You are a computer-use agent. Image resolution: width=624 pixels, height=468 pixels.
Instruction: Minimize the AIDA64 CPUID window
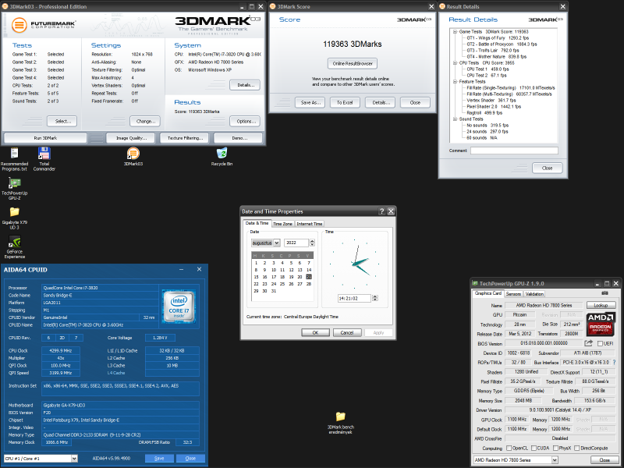(182, 269)
